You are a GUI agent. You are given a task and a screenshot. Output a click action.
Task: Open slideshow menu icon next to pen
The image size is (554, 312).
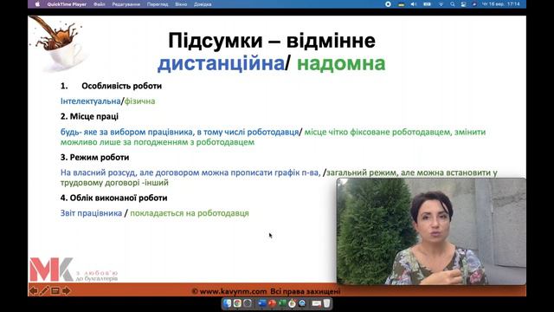coord(55,291)
